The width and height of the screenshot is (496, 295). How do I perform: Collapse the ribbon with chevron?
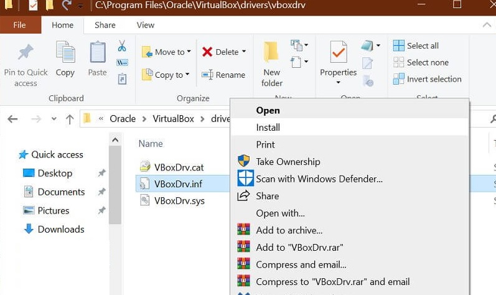[x=487, y=25]
